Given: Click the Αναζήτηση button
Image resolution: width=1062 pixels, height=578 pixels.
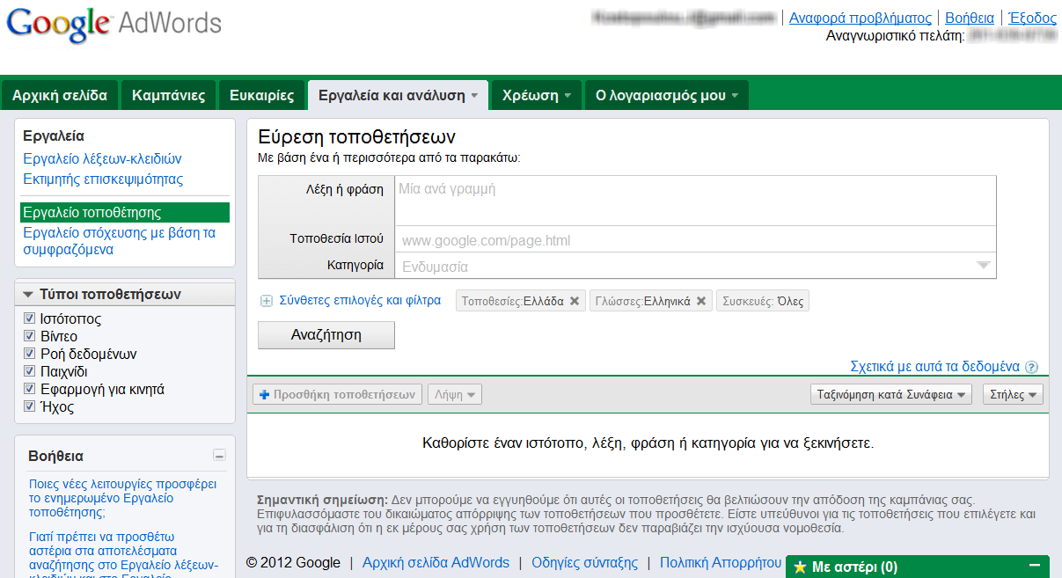Looking at the screenshot, I should tap(326, 335).
